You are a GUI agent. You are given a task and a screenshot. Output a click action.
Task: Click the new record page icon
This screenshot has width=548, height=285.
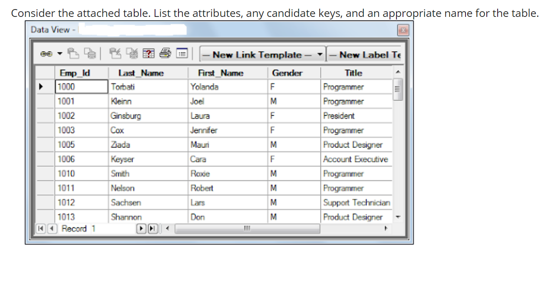coord(73,53)
